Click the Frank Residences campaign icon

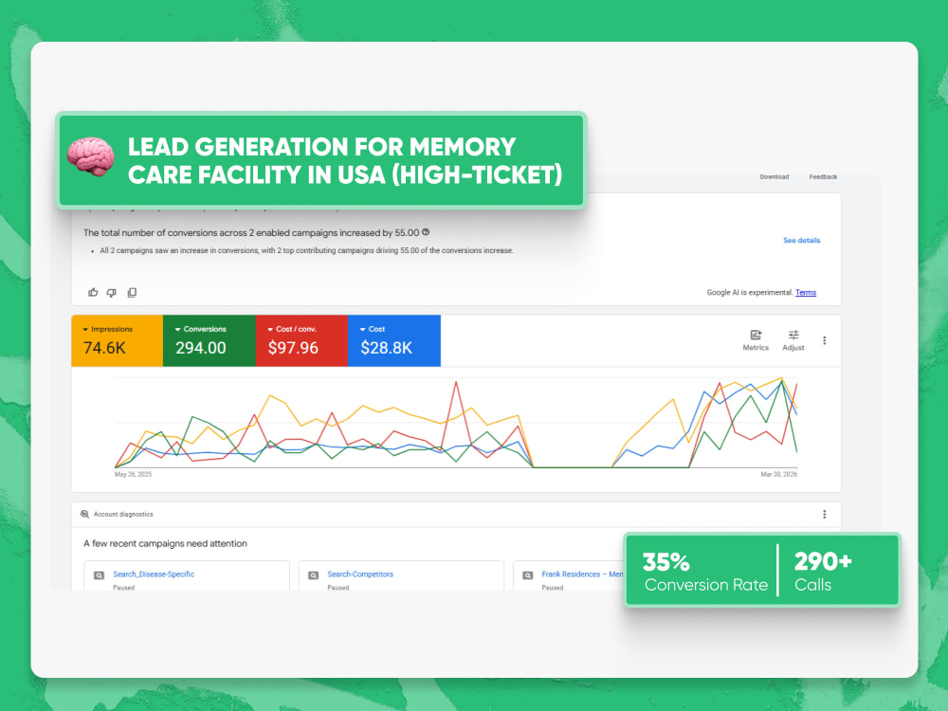tap(528, 575)
